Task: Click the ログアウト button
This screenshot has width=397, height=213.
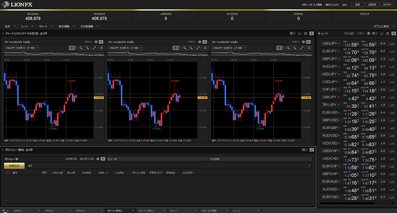Action: 387,4
